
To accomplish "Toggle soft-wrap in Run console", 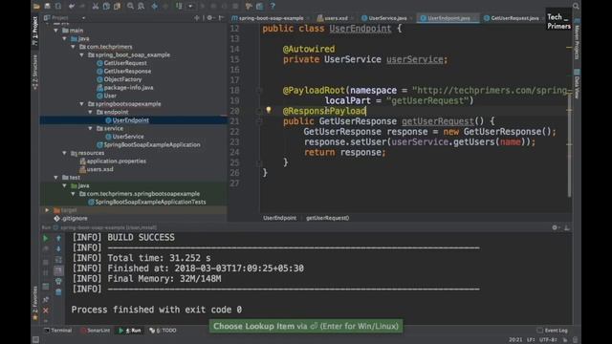I will pos(58,259).
